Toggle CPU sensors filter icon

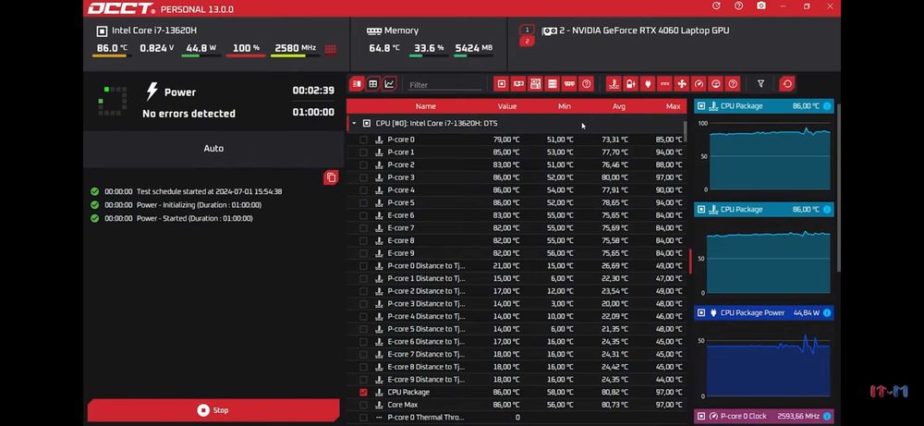502,84
